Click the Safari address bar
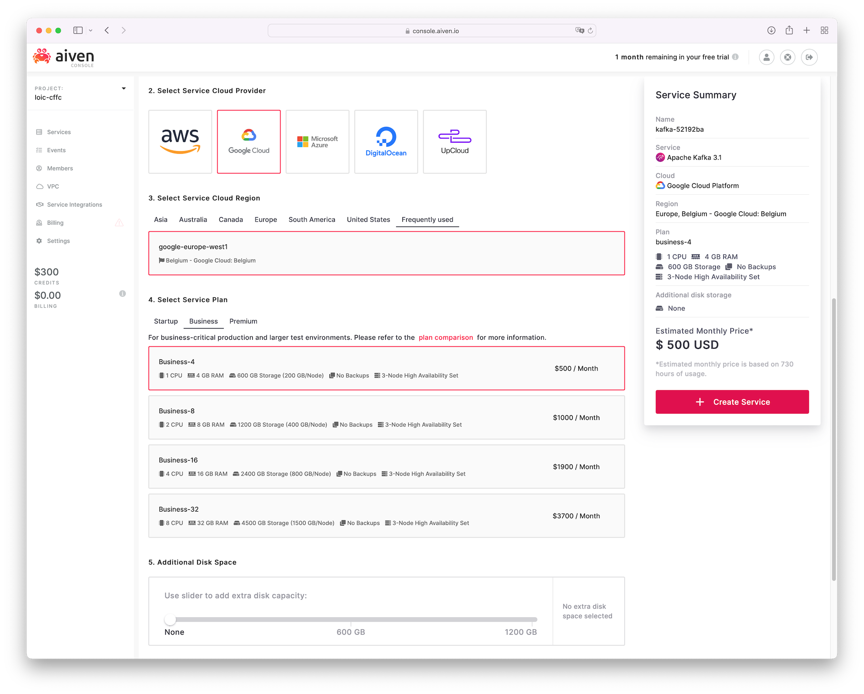 pos(432,31)
